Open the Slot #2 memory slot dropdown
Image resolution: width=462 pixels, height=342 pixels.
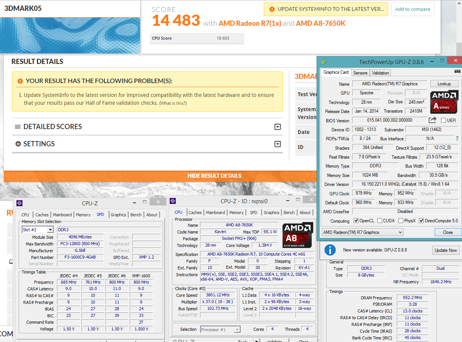[50, 230]
